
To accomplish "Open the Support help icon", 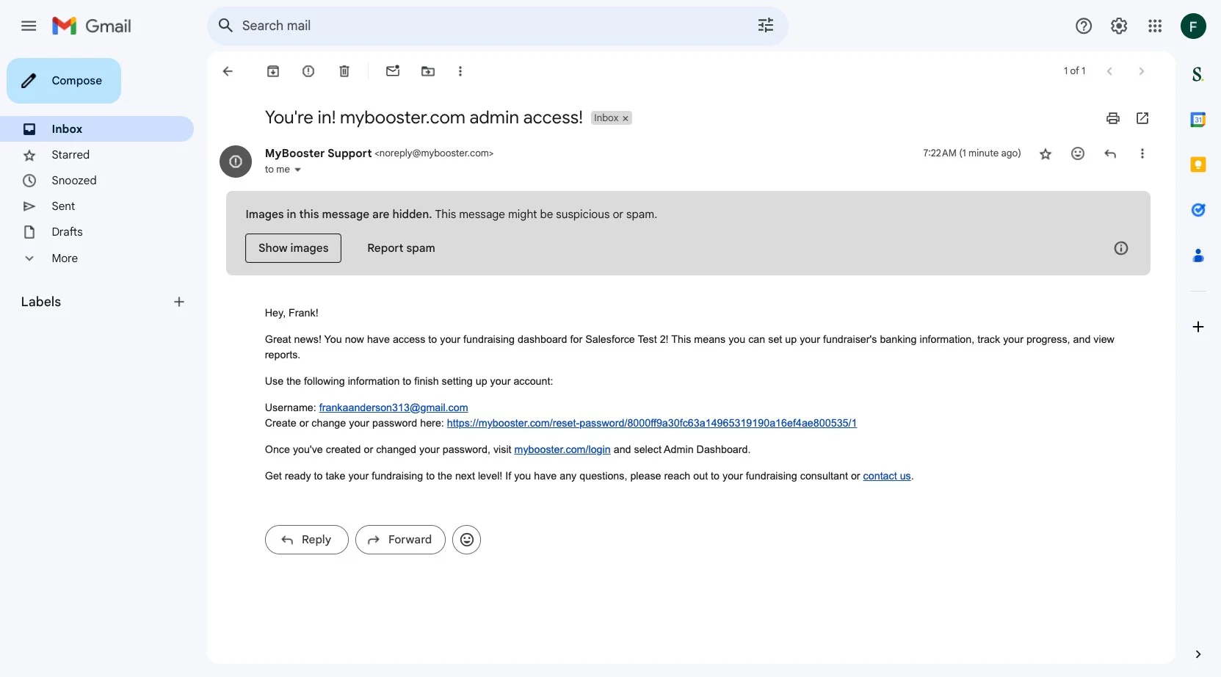I will [x=1084, y=26].
